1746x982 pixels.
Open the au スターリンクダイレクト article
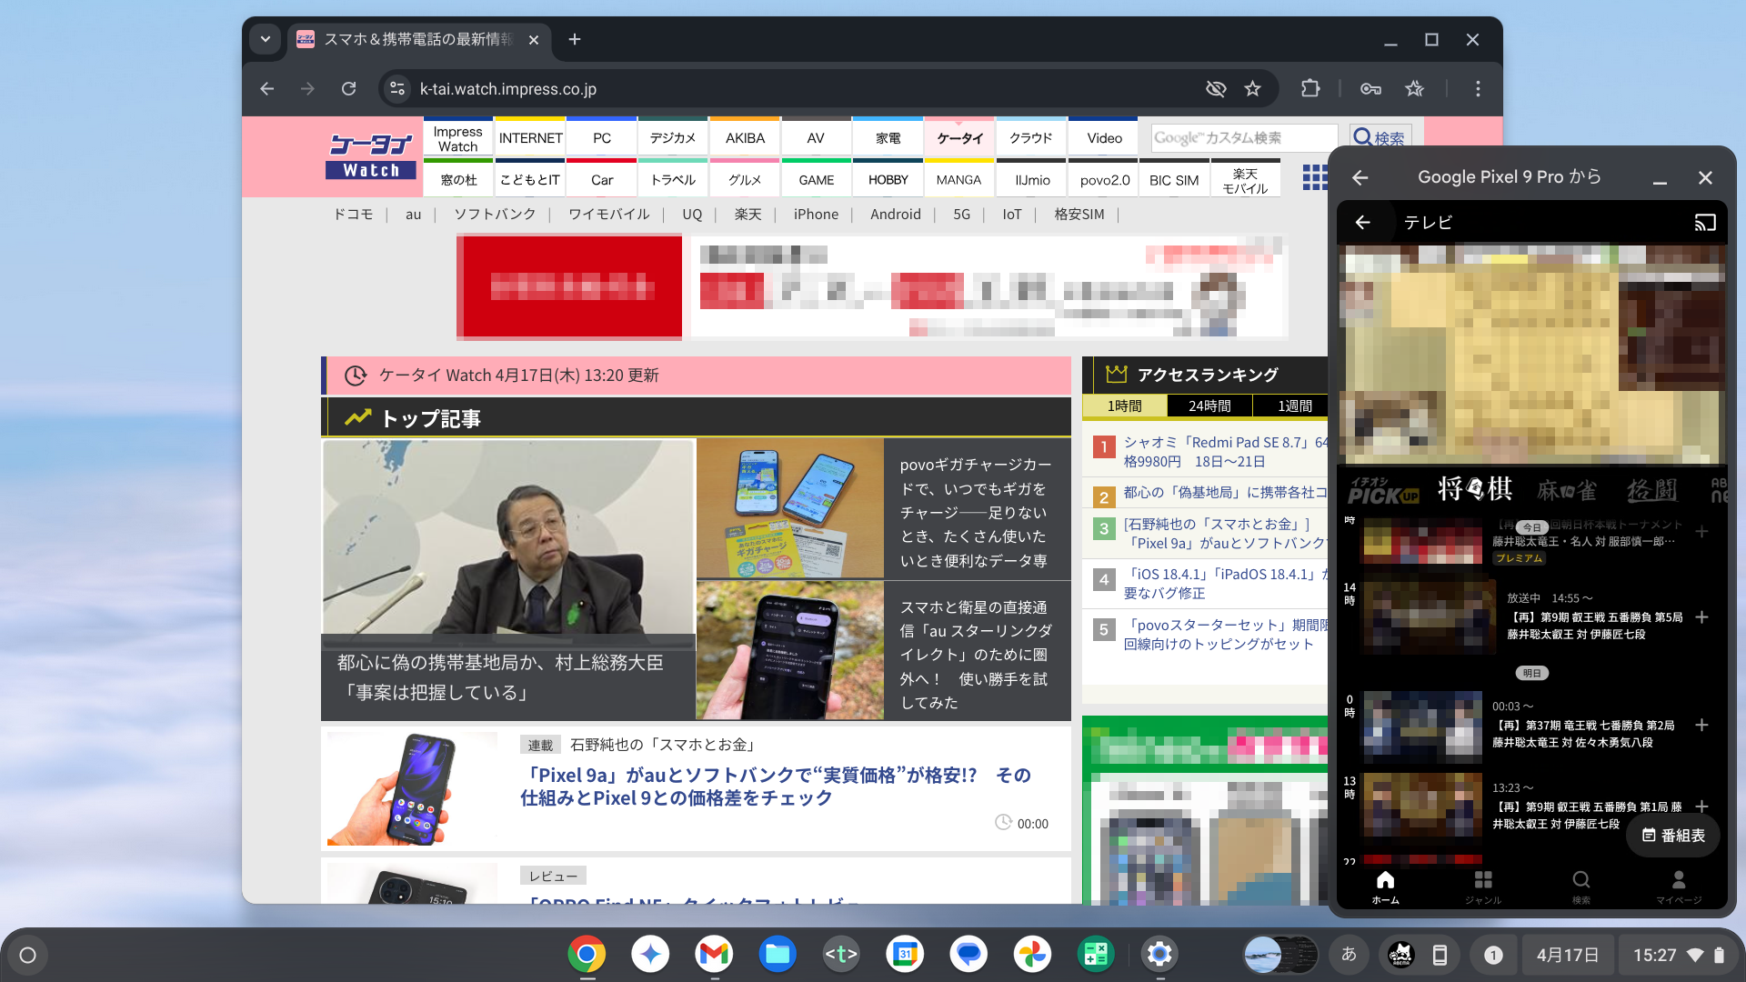coord(976,654)
